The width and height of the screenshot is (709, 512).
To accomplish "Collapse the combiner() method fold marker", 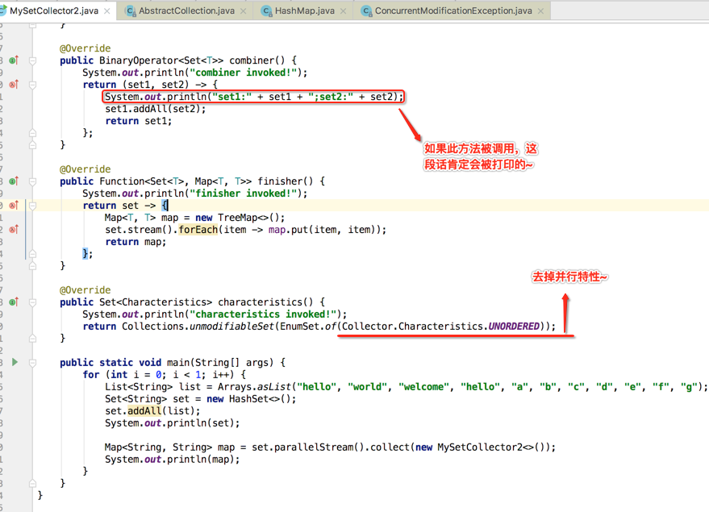I will pos(32,60).
